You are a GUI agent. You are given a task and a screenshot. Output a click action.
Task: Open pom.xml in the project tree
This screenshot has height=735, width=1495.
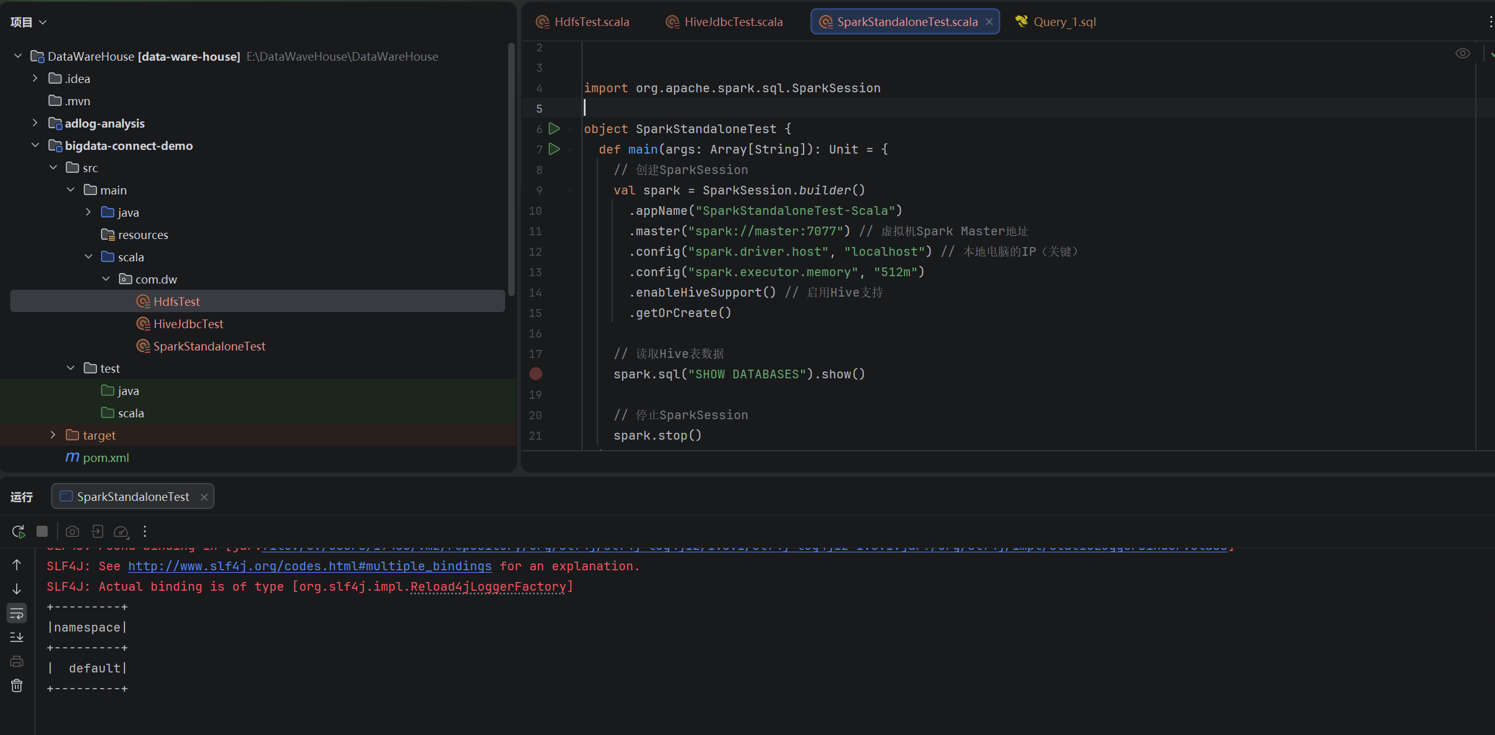click(x=106, y=458)
